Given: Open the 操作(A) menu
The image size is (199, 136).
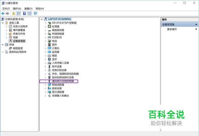Looking at the screenshot, I should click(17, 9).
